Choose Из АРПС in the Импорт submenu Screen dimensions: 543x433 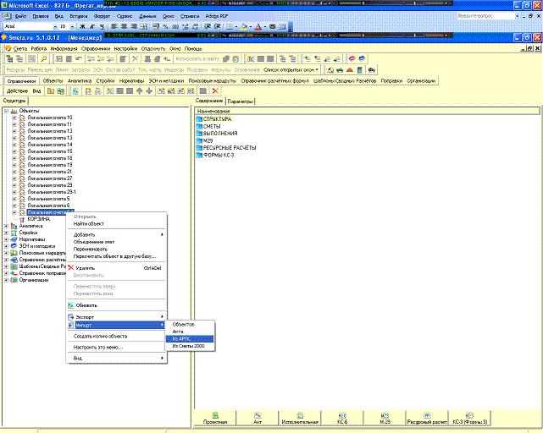(x=182, y=338)
